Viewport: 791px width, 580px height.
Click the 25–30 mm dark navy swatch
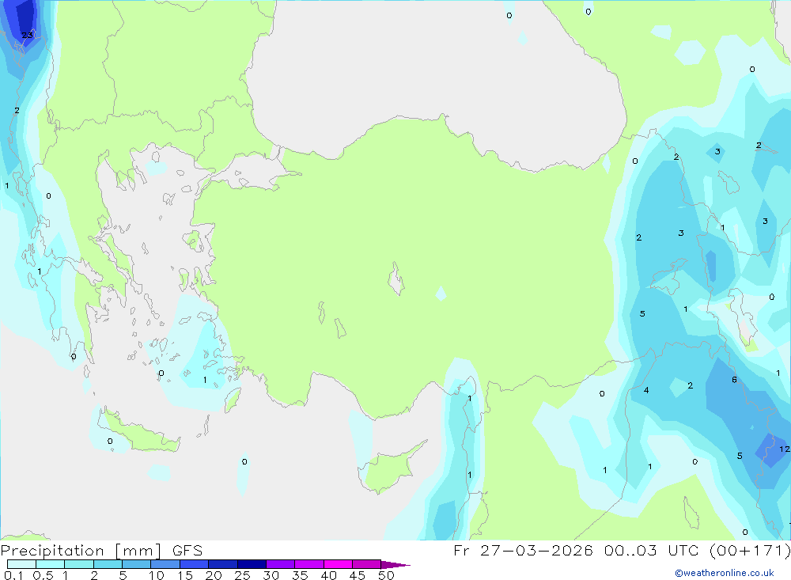pyautogui.click(x=252, y=564)
